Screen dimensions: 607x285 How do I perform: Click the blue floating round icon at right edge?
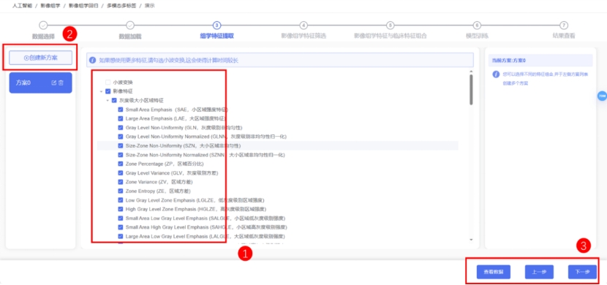(x=602, y=96)
